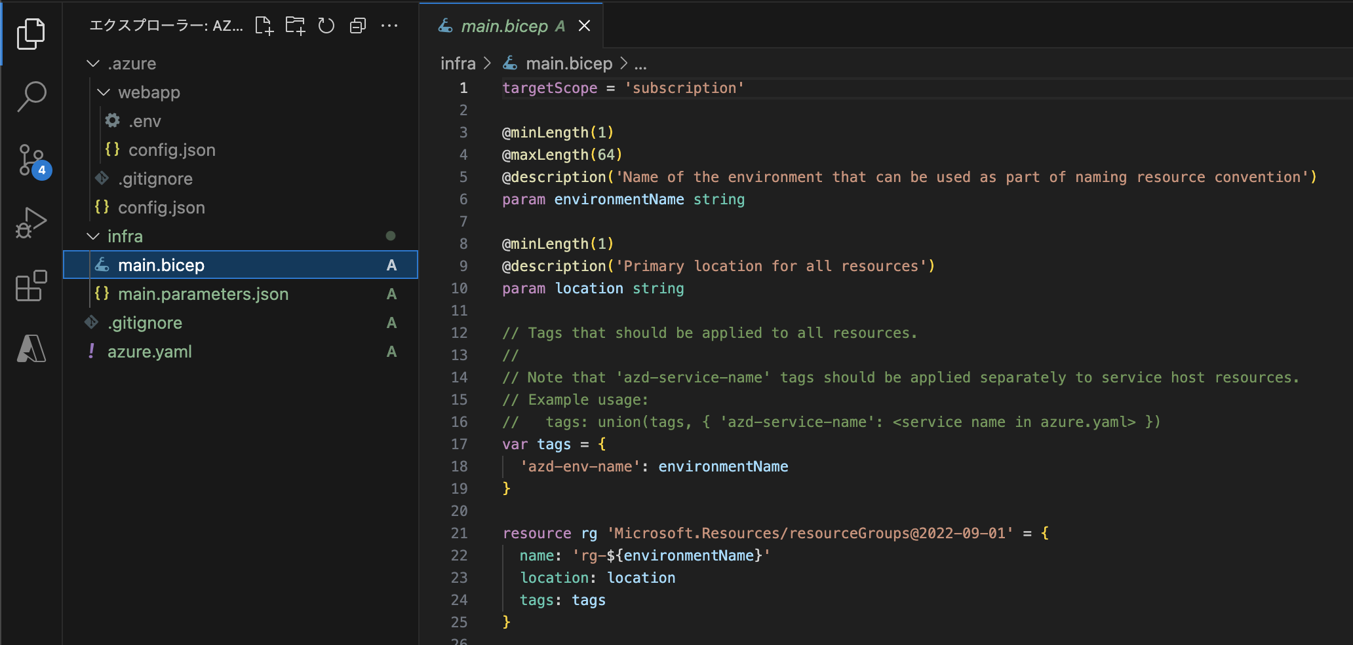Viewport: 1353px width, 645px height.
Task: Open config.json inside webapp folder
Action: click(x=241, y=150)
